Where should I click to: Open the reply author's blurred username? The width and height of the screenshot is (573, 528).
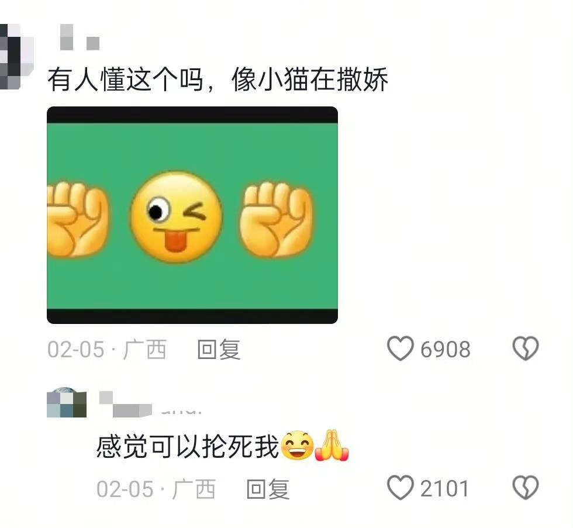click(151, 404)
